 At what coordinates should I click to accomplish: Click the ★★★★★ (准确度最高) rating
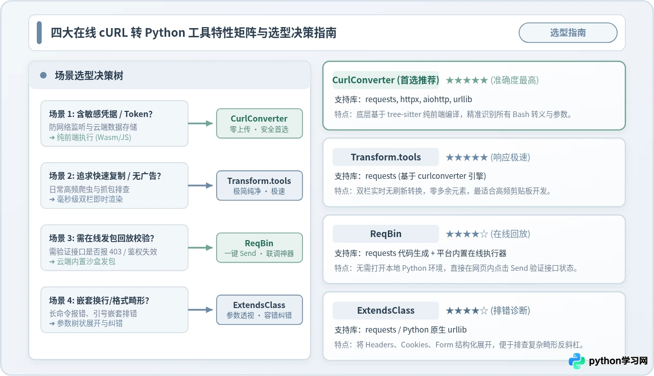pyautogui.click(x=492, y=80)
